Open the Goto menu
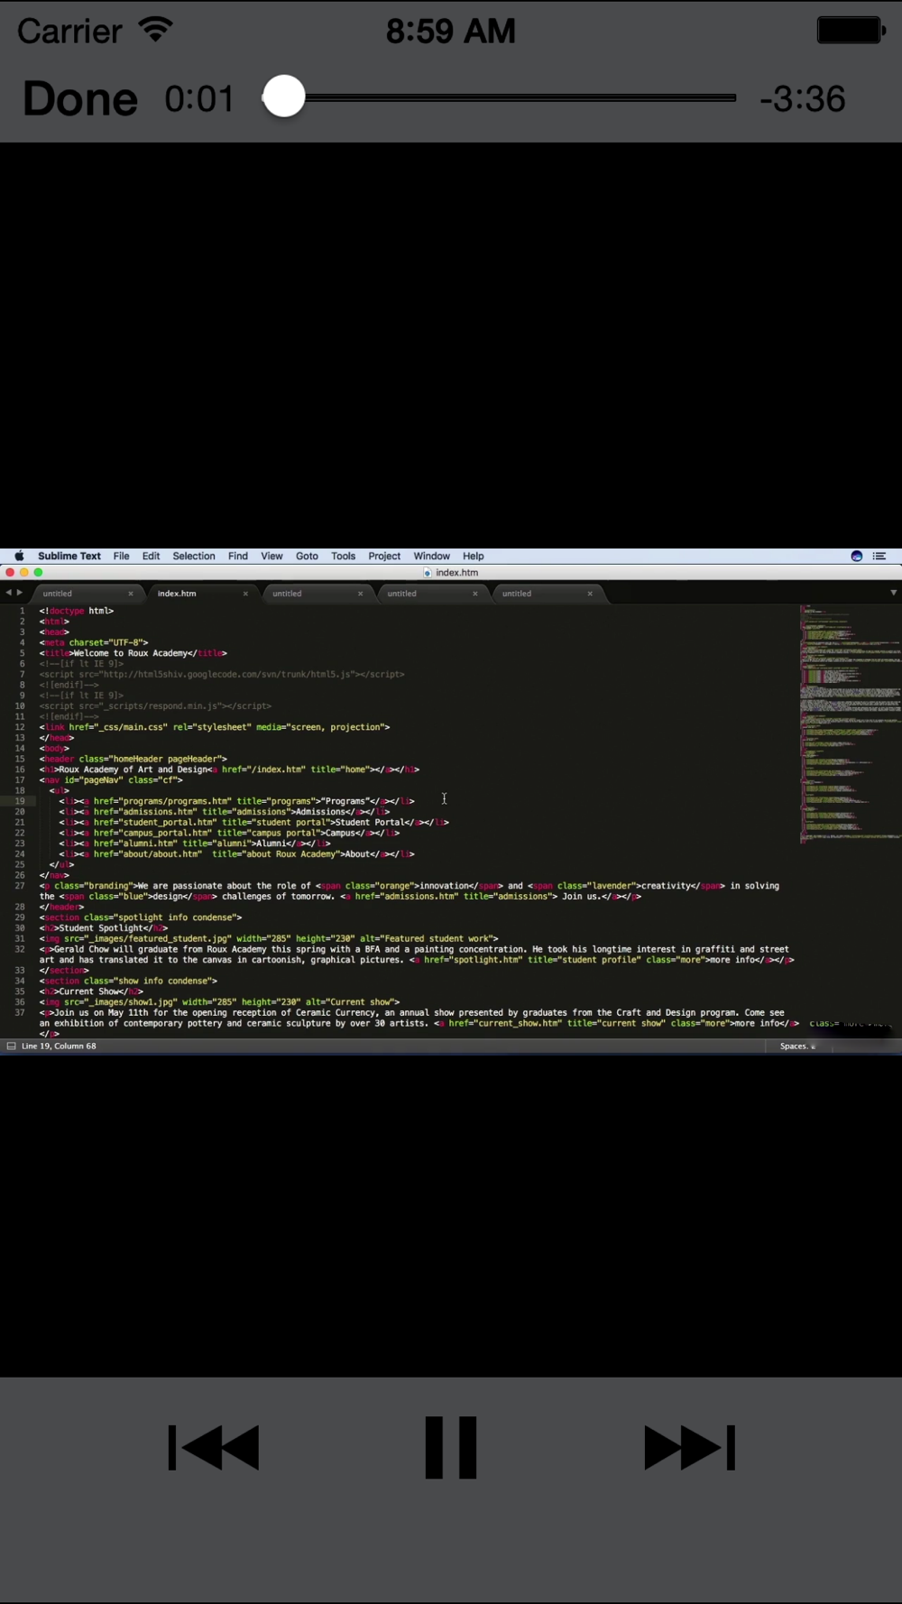 pos(307,556)
